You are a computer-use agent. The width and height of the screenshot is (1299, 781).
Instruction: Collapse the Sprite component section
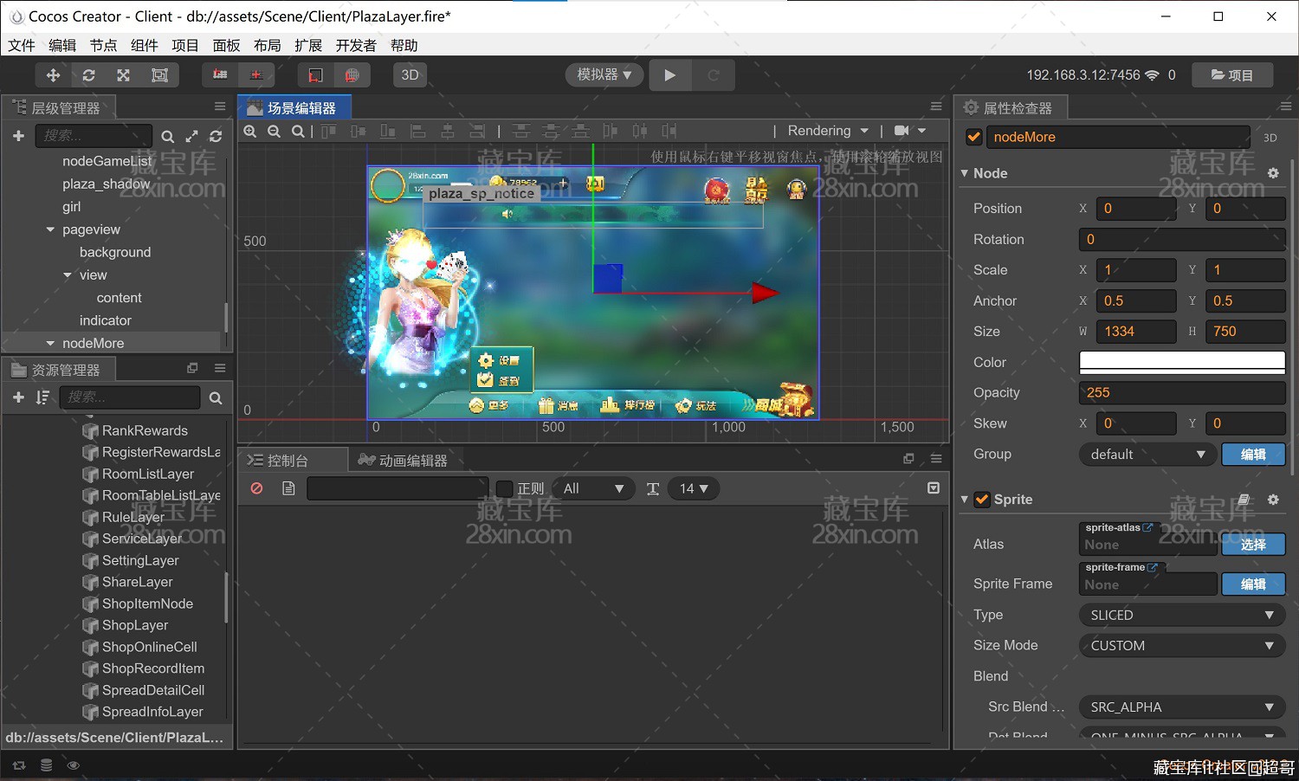[x=965, y=500]
